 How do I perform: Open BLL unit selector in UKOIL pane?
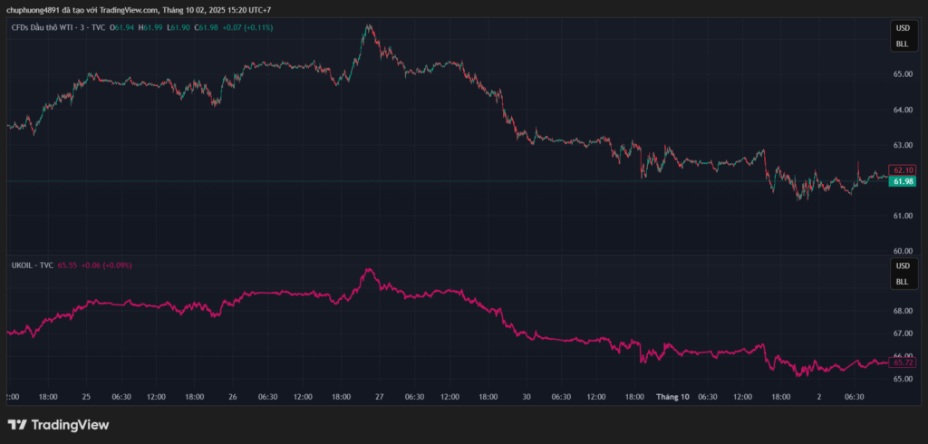click(x=902, y=282)
